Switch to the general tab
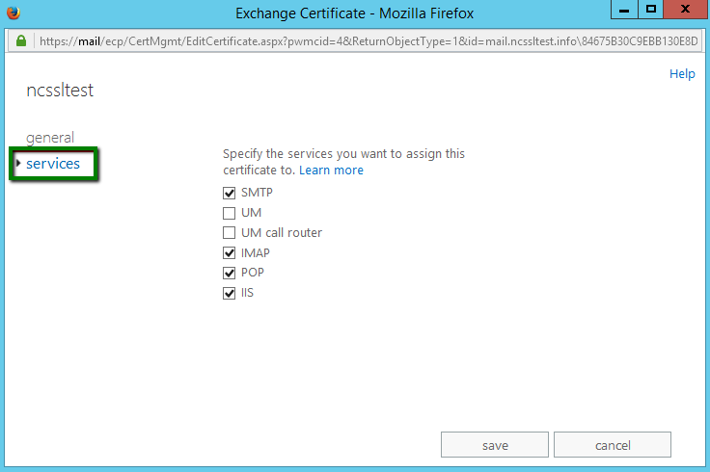 click(x=50, y=138)
